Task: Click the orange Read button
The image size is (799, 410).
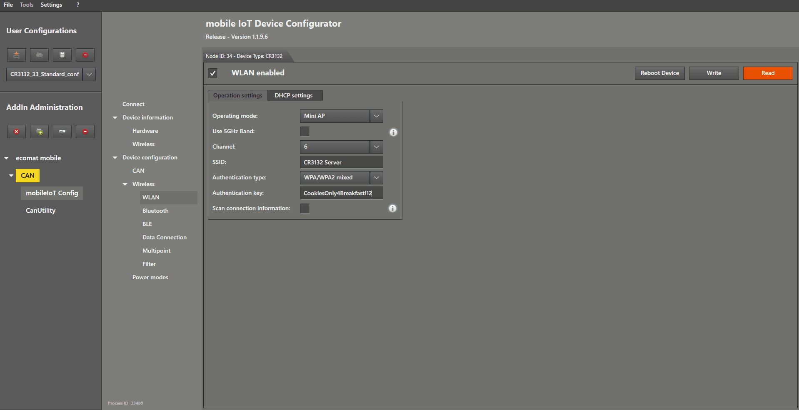Action: pos(767,73)
